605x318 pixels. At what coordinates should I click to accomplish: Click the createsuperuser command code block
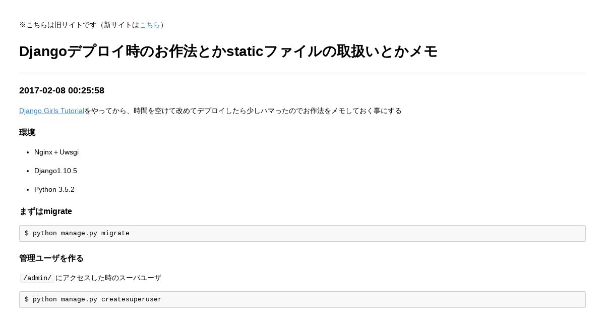[x=302, y=299]
